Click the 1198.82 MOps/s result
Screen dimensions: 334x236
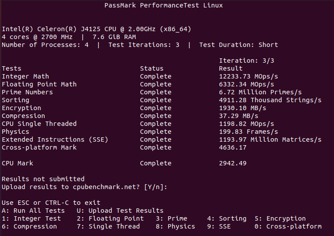click(247, 124)
